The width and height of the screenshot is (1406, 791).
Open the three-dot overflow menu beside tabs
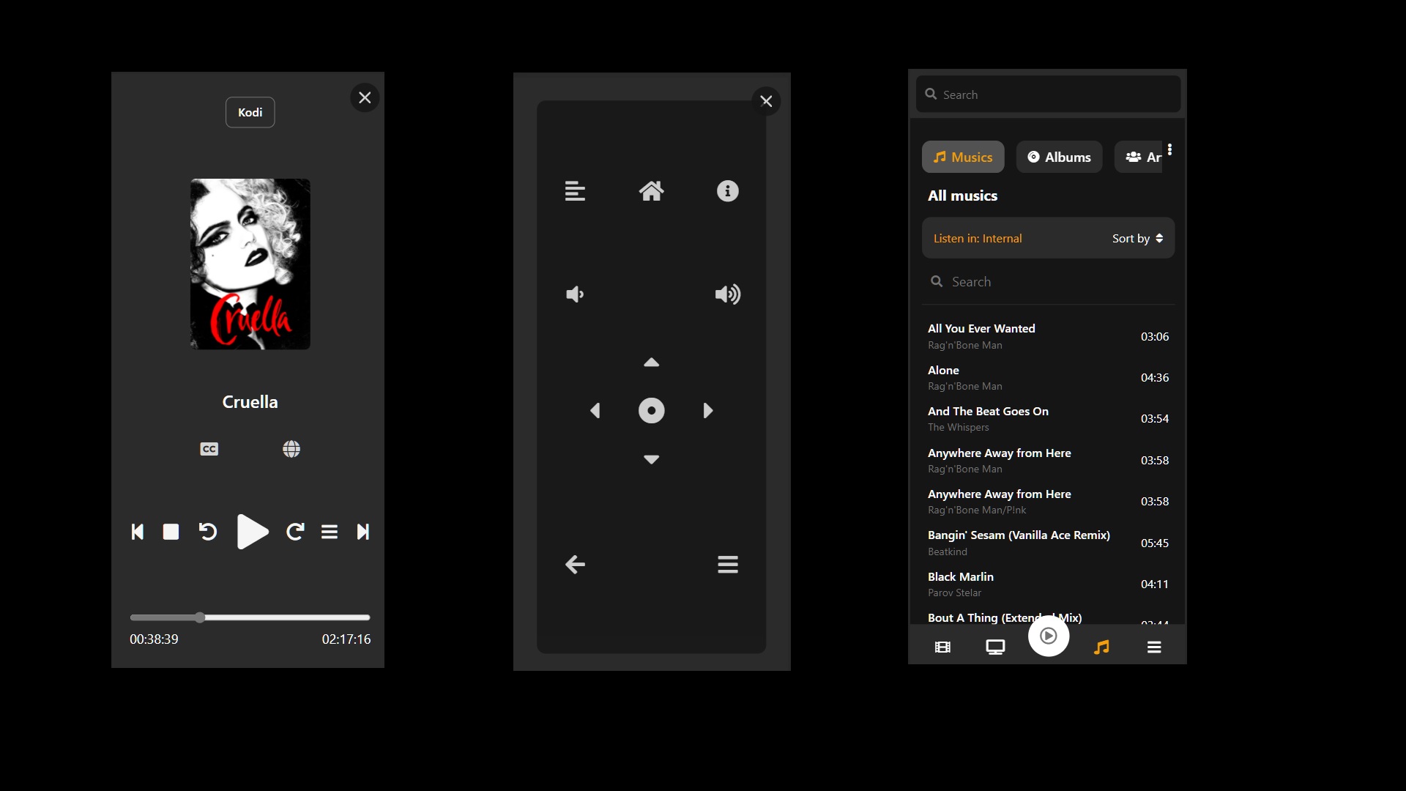[1169, 149]
